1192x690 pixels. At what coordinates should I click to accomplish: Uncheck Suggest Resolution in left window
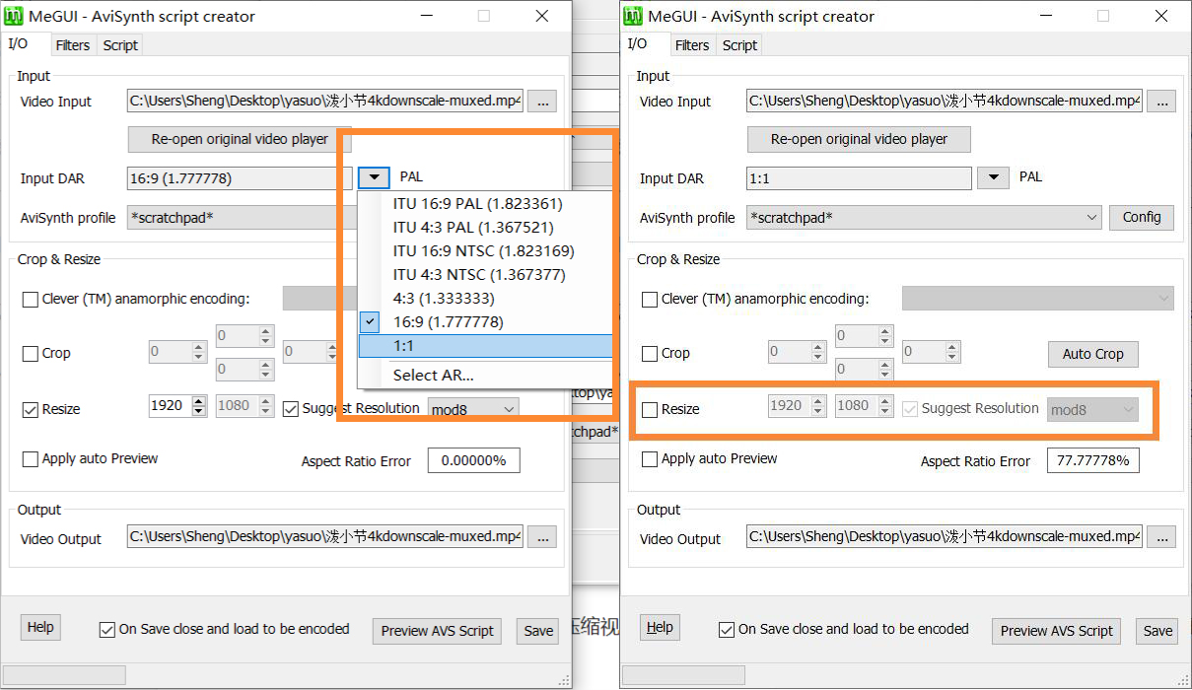tap(291, 409)
